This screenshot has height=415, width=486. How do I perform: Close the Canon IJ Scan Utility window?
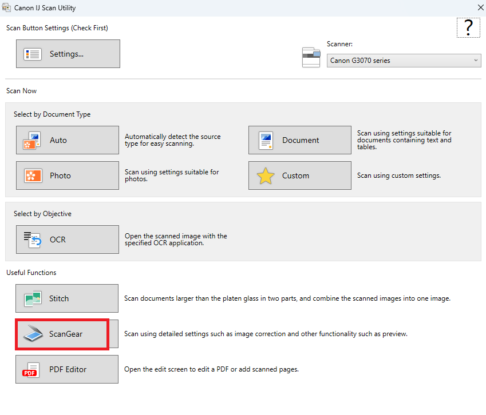480,8
